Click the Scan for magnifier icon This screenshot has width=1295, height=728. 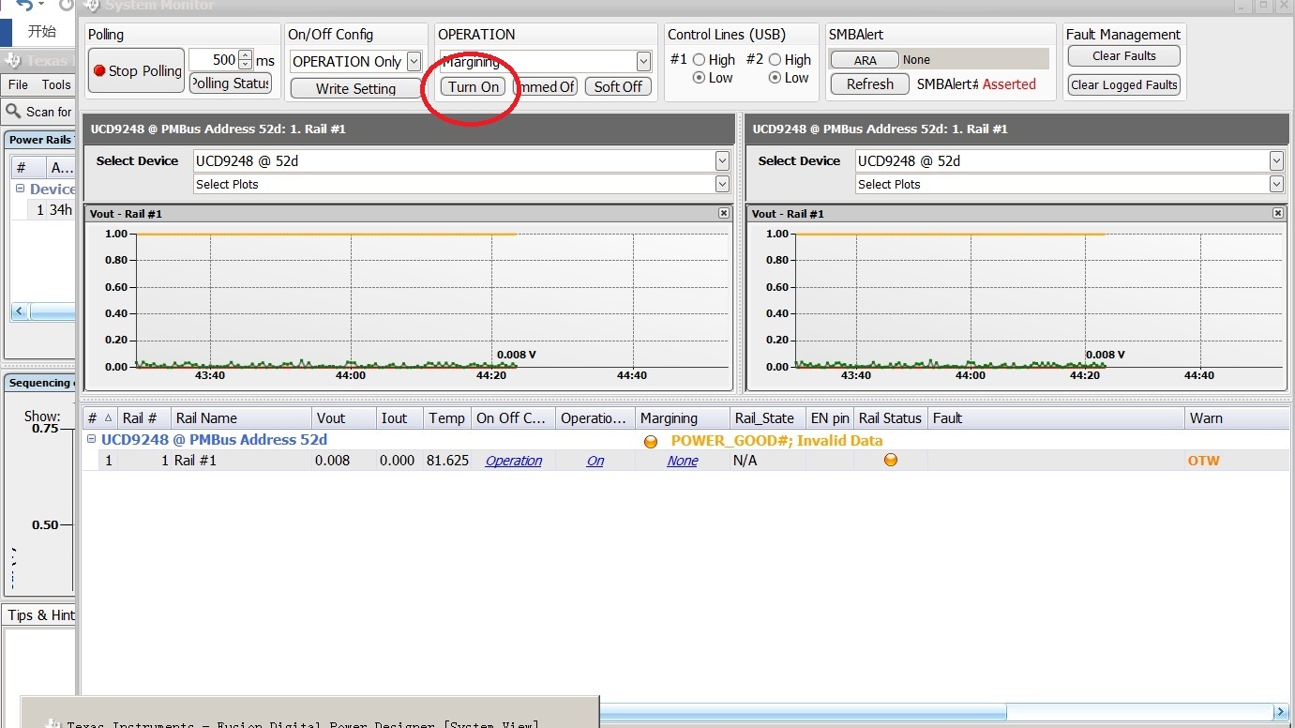pyautogui.click(x=13, y=112)
